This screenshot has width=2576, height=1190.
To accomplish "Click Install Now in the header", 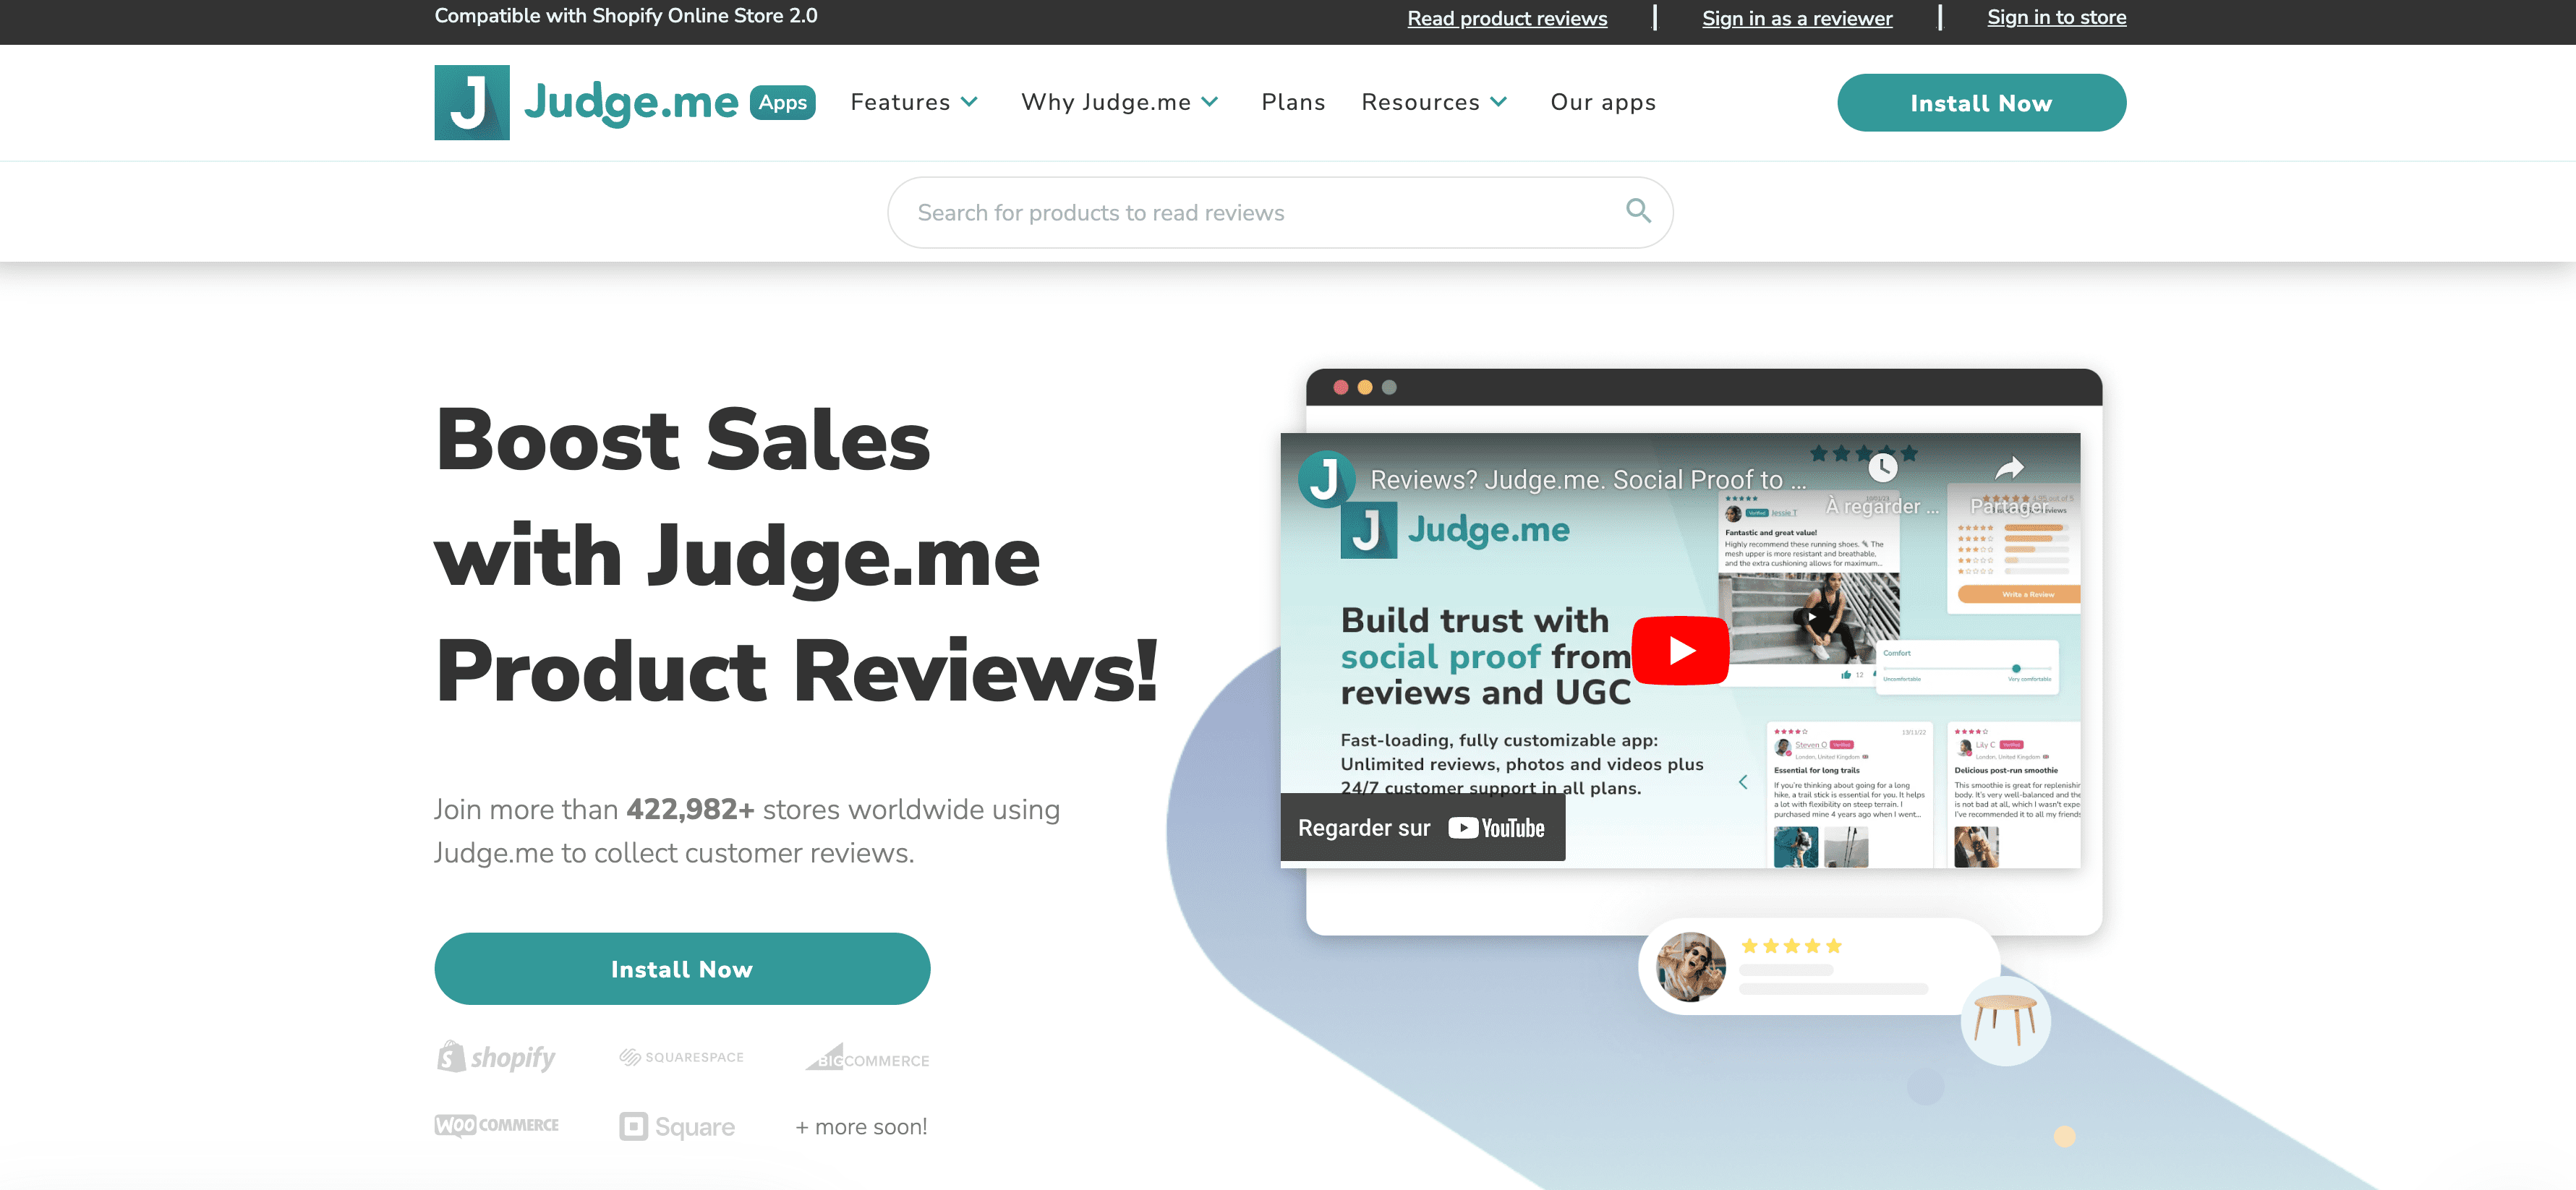I will tap(1981, 103).
